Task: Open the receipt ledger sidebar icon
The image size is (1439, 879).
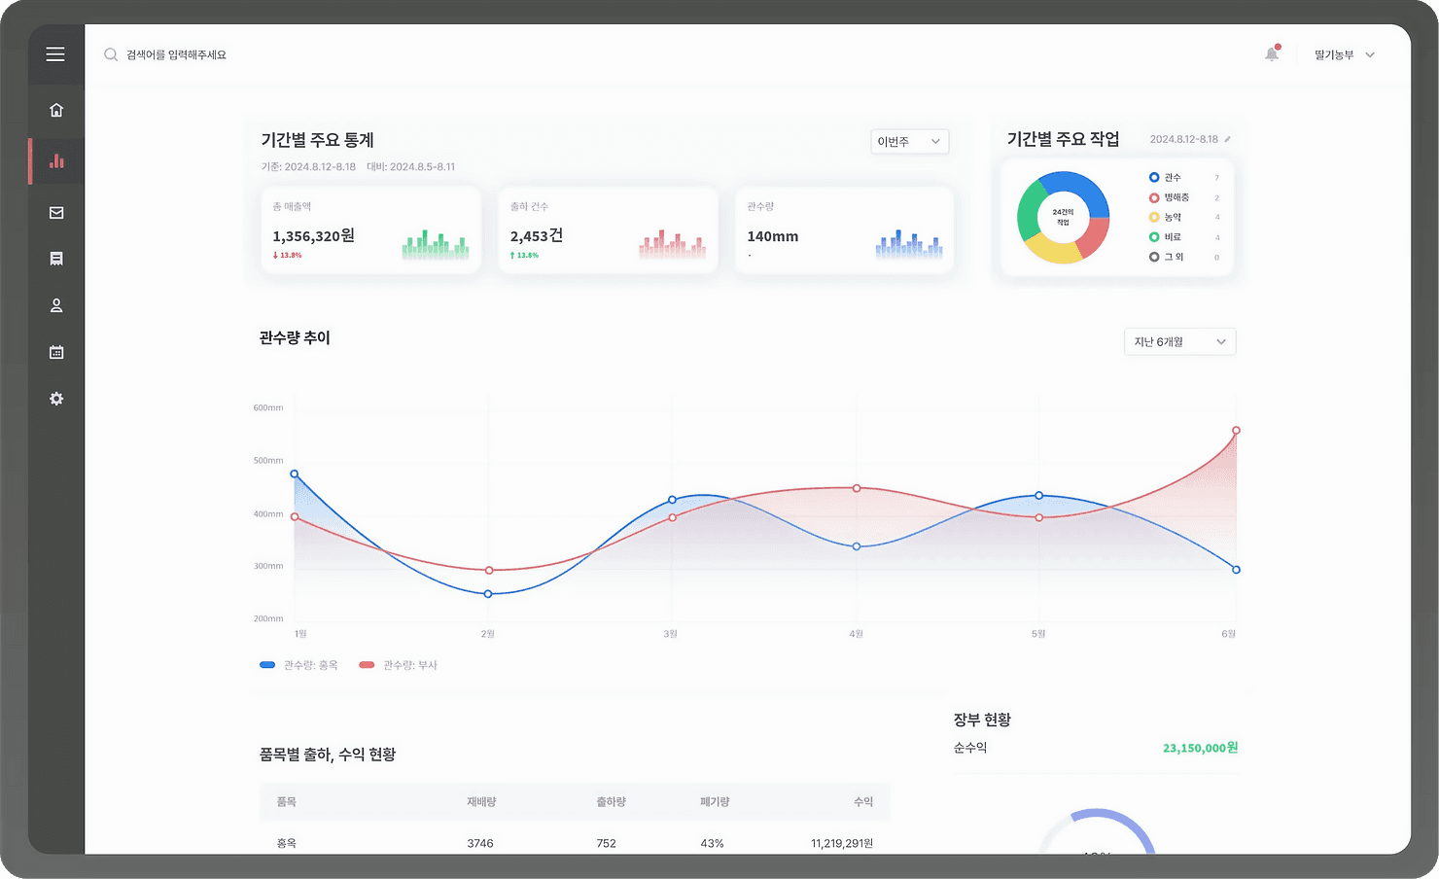Action: click(x=56, y=259)
